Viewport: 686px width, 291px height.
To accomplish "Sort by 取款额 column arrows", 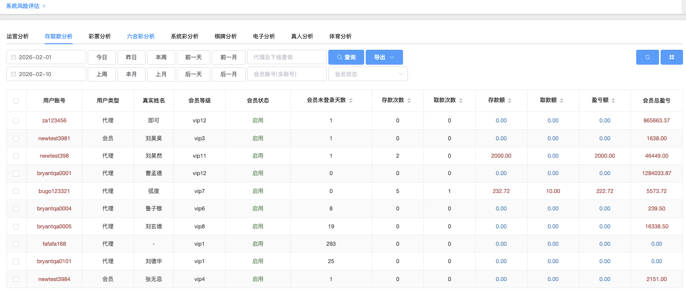I will [x=561, y=100].
